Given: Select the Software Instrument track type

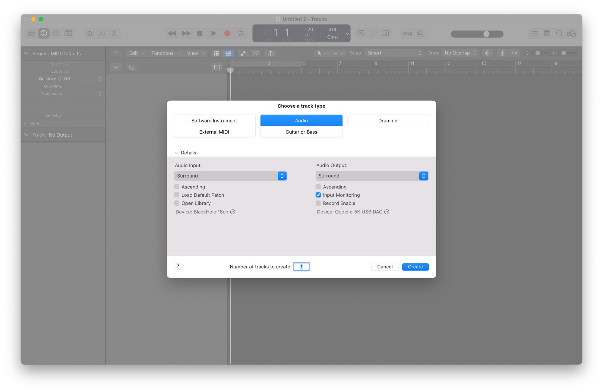Looking at the screenshot, I should point(214,121).
